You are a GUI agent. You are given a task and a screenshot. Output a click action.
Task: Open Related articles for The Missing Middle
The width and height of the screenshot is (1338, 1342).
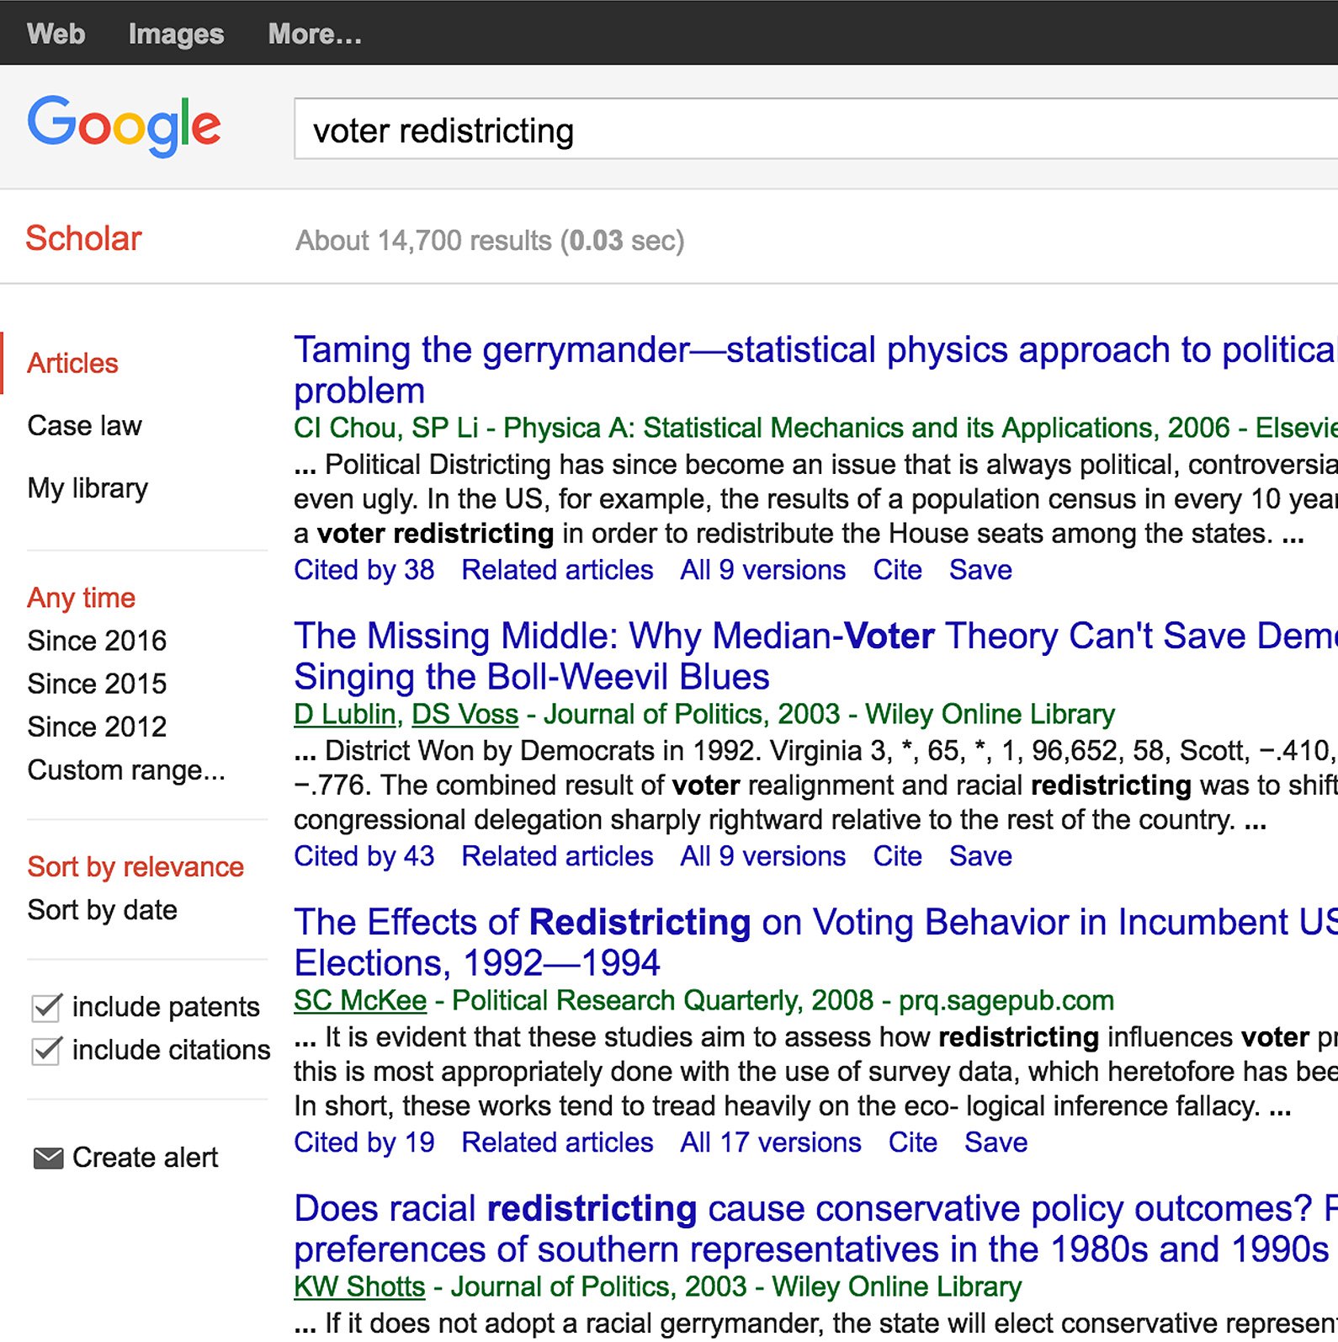(557, 856)
